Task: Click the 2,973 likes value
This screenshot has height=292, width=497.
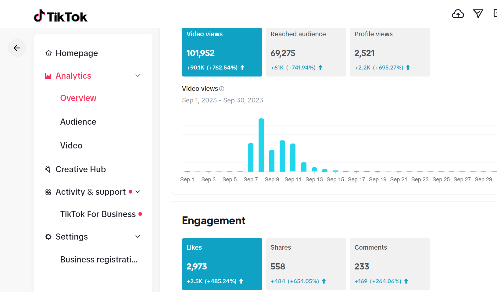Action: point(197,267)
